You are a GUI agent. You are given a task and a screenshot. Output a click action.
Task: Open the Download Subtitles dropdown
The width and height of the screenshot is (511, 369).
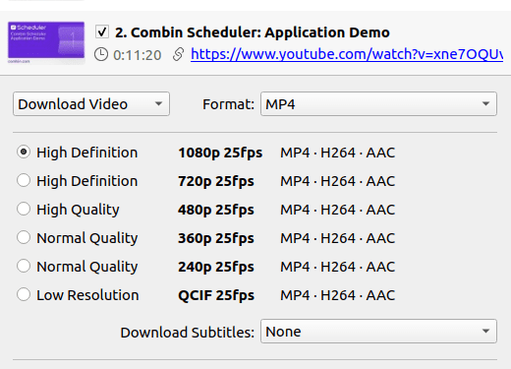(378, 332)
